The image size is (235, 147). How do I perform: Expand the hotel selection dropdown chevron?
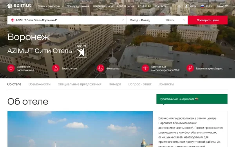(x=123, y=20)
